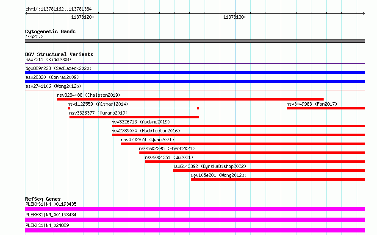Click variant label nsv6143392 (ByrskaBishop2022)
The image size is (377, 235).
coord(209,166)
